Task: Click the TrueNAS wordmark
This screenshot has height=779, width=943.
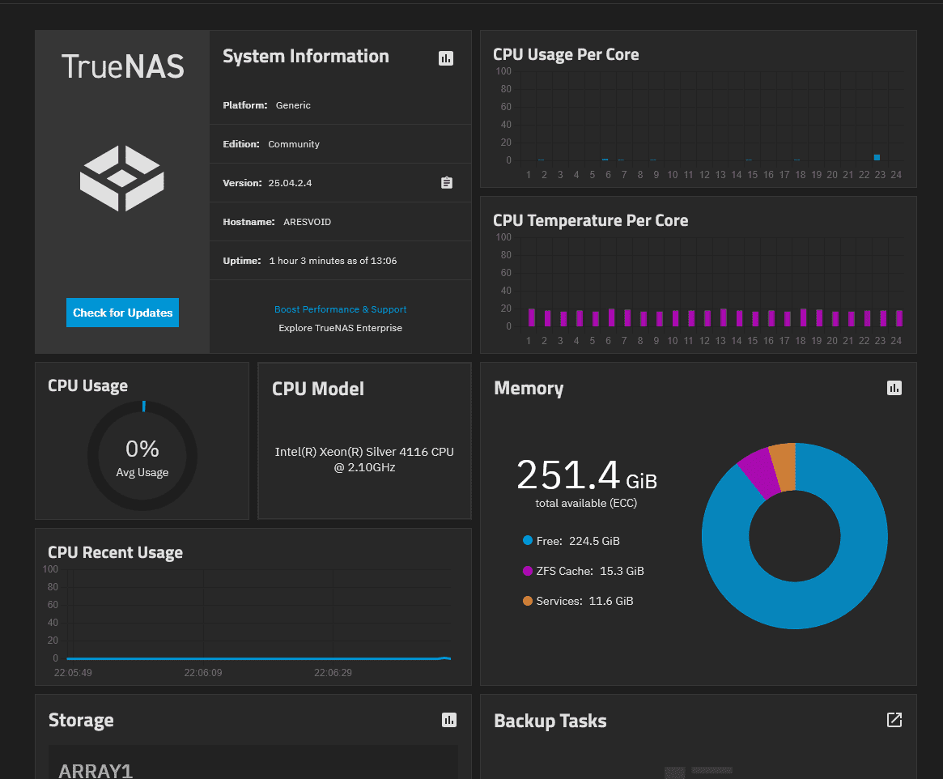Action: coord(123,66)
